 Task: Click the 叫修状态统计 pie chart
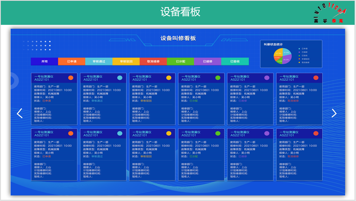tap(283, 56)
